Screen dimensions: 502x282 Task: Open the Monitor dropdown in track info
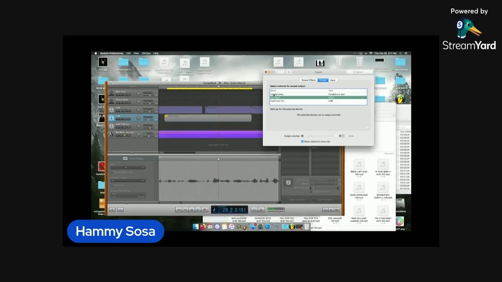click(324, 184)
